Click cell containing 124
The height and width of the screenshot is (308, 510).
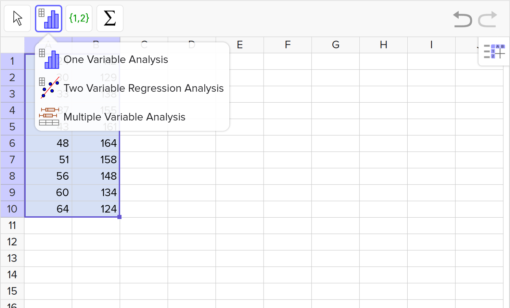point(96,209)
